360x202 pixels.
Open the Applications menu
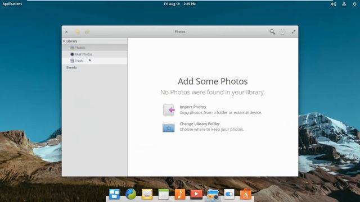pos(12,4)
